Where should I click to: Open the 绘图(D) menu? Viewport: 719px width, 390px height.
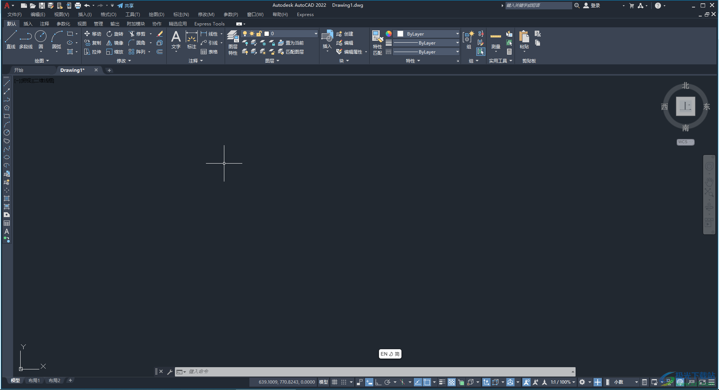click(157, 15)
